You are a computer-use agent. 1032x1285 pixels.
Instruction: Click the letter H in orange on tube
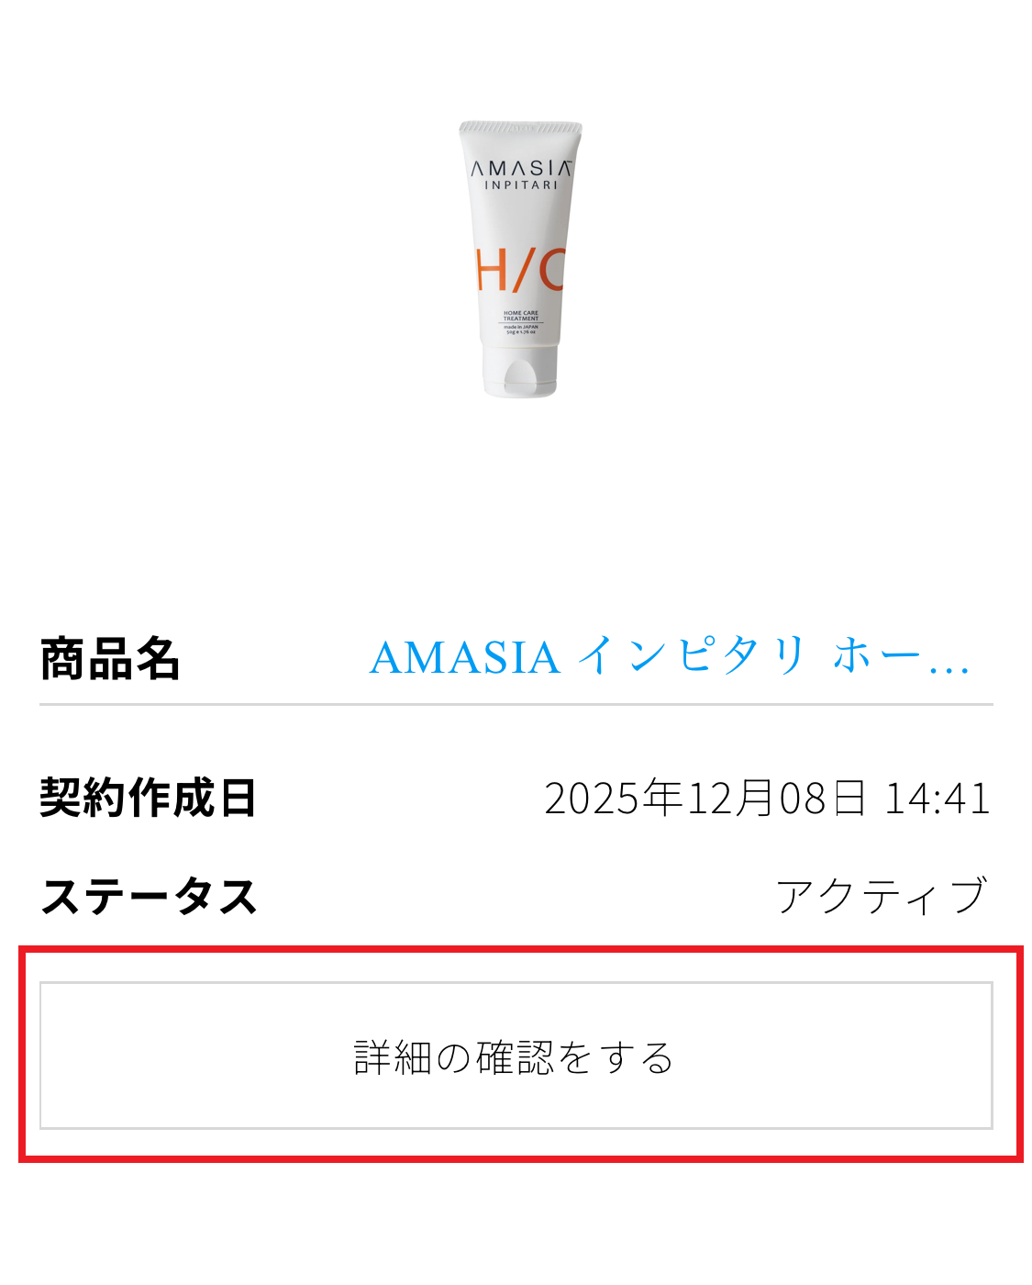coord(492,270)
